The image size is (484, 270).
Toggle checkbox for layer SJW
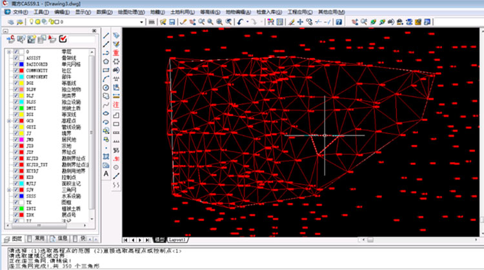(x=15, y=190)
